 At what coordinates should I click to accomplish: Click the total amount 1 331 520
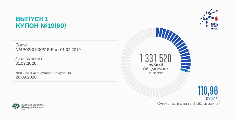click(x=155, y=59)
